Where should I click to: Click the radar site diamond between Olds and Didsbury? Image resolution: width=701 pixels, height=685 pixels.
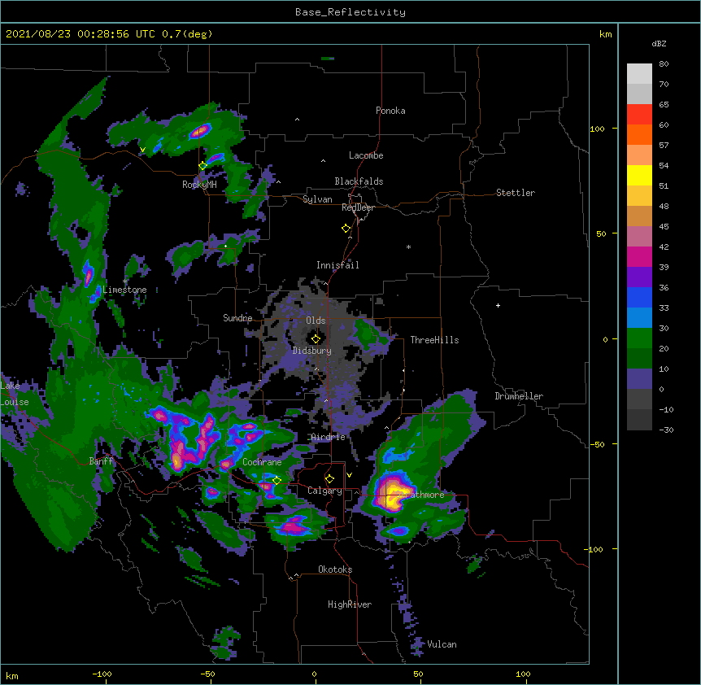pyautogui.click(x=316, y=338)
